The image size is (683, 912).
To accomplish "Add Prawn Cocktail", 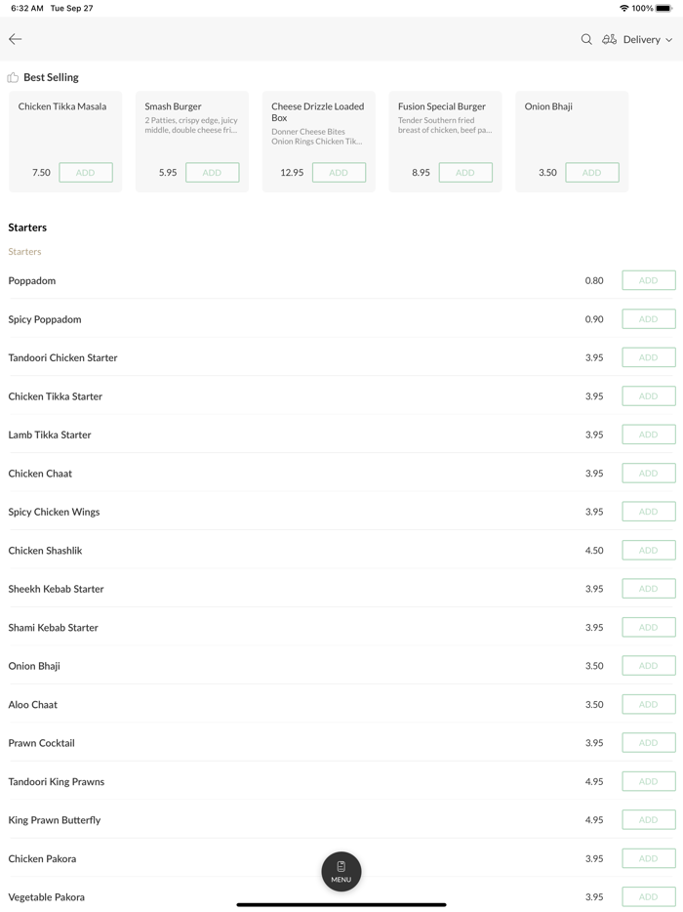I will [x=649, y=743].
